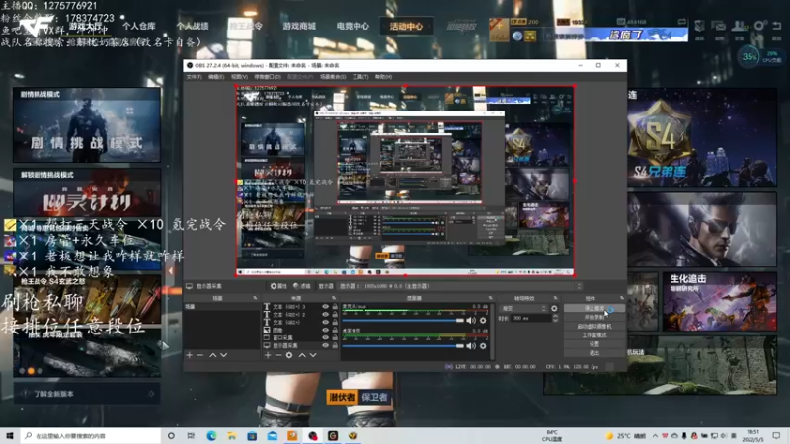
Task: Remove selected scene with minus icon in scenes panel
Action: point(200,355)
